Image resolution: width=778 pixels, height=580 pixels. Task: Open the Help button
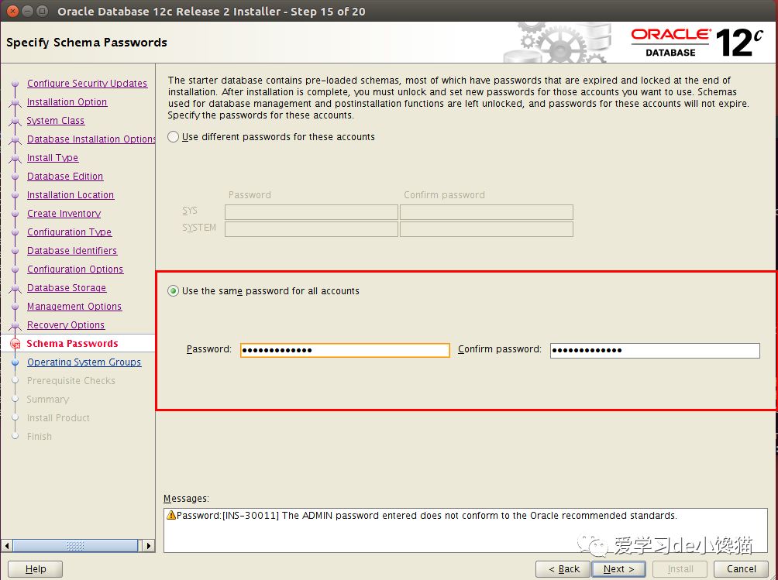[x=35, y=569]
